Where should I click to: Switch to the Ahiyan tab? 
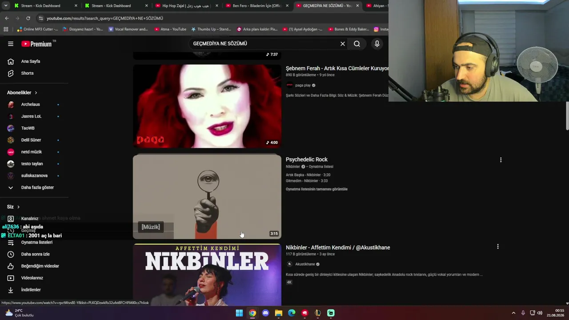pos(376,6)
